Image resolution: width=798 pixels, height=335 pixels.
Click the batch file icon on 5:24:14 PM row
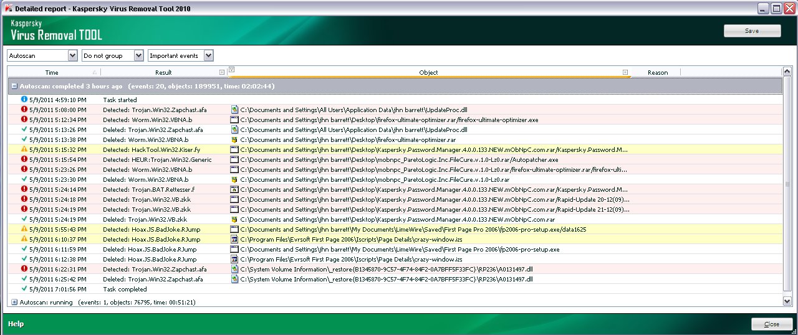[234, 189]
